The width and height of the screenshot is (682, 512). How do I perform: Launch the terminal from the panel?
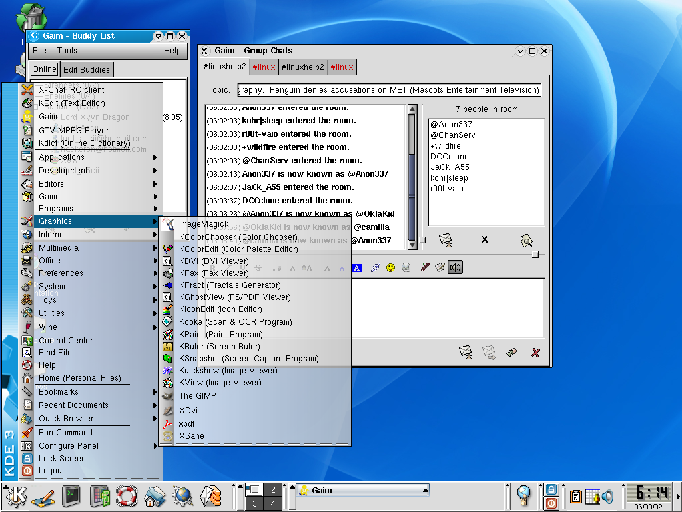tap(71, 496)
